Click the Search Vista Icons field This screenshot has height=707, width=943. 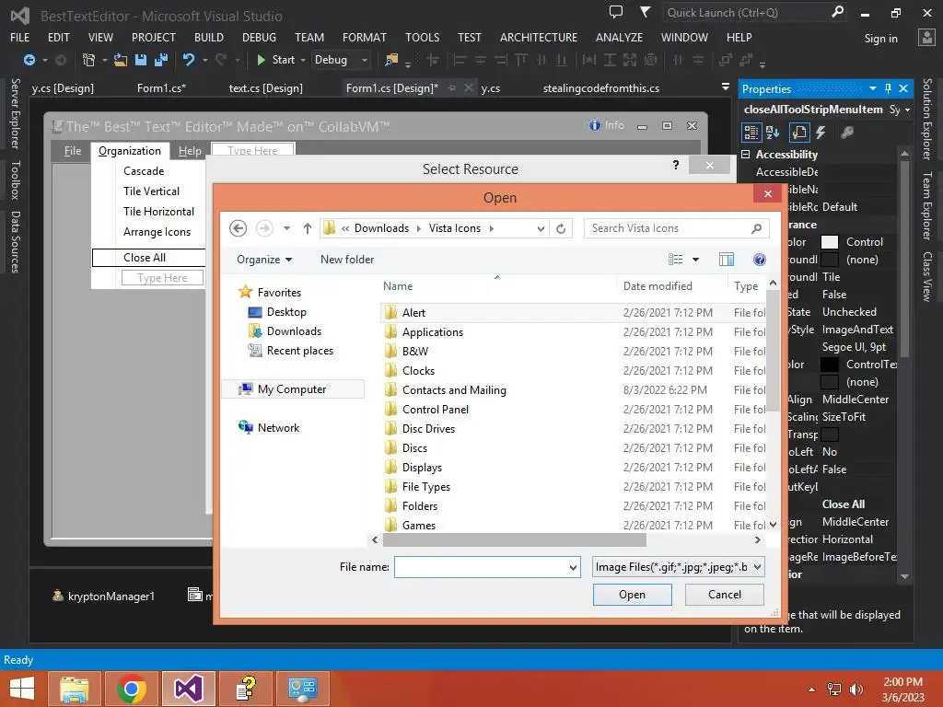point(677,228)
